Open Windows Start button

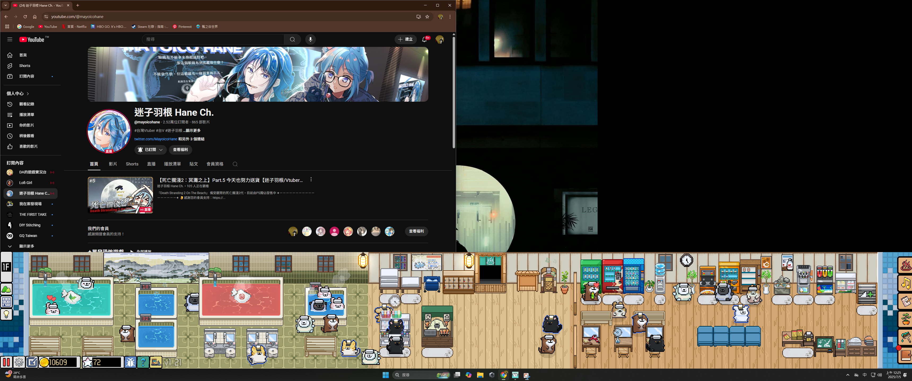point(386,375)
